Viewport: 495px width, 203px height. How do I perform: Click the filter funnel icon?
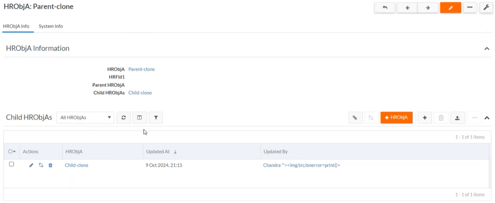pos(156,117)
